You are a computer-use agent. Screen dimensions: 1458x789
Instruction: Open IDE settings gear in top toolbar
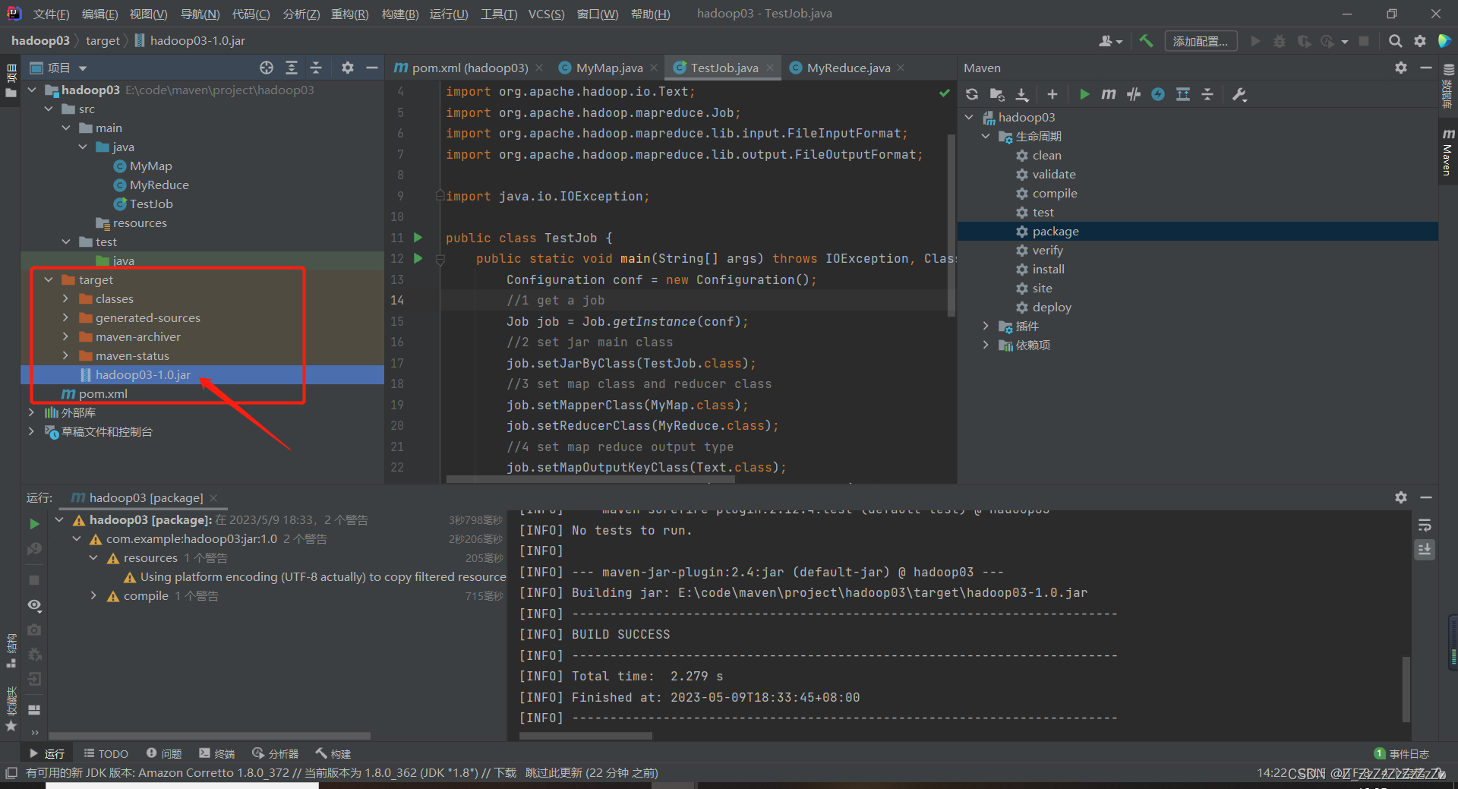1419,41
